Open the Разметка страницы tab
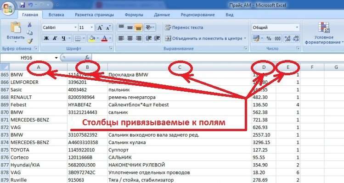 (94, 15)
